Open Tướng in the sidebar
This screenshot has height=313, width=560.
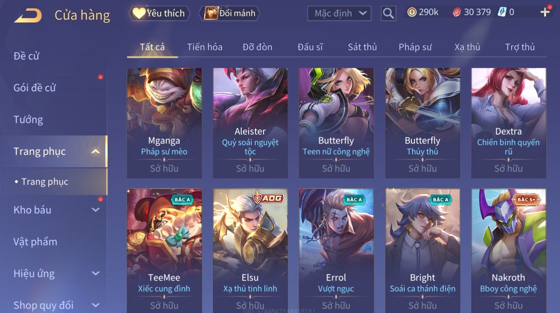pos(28,120)
